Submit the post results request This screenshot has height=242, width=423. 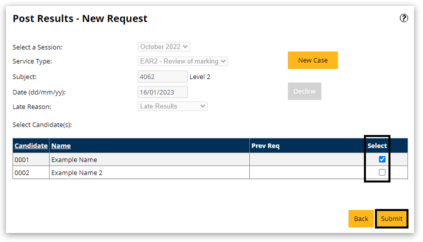pyautogui.click(x=391, y=219)
